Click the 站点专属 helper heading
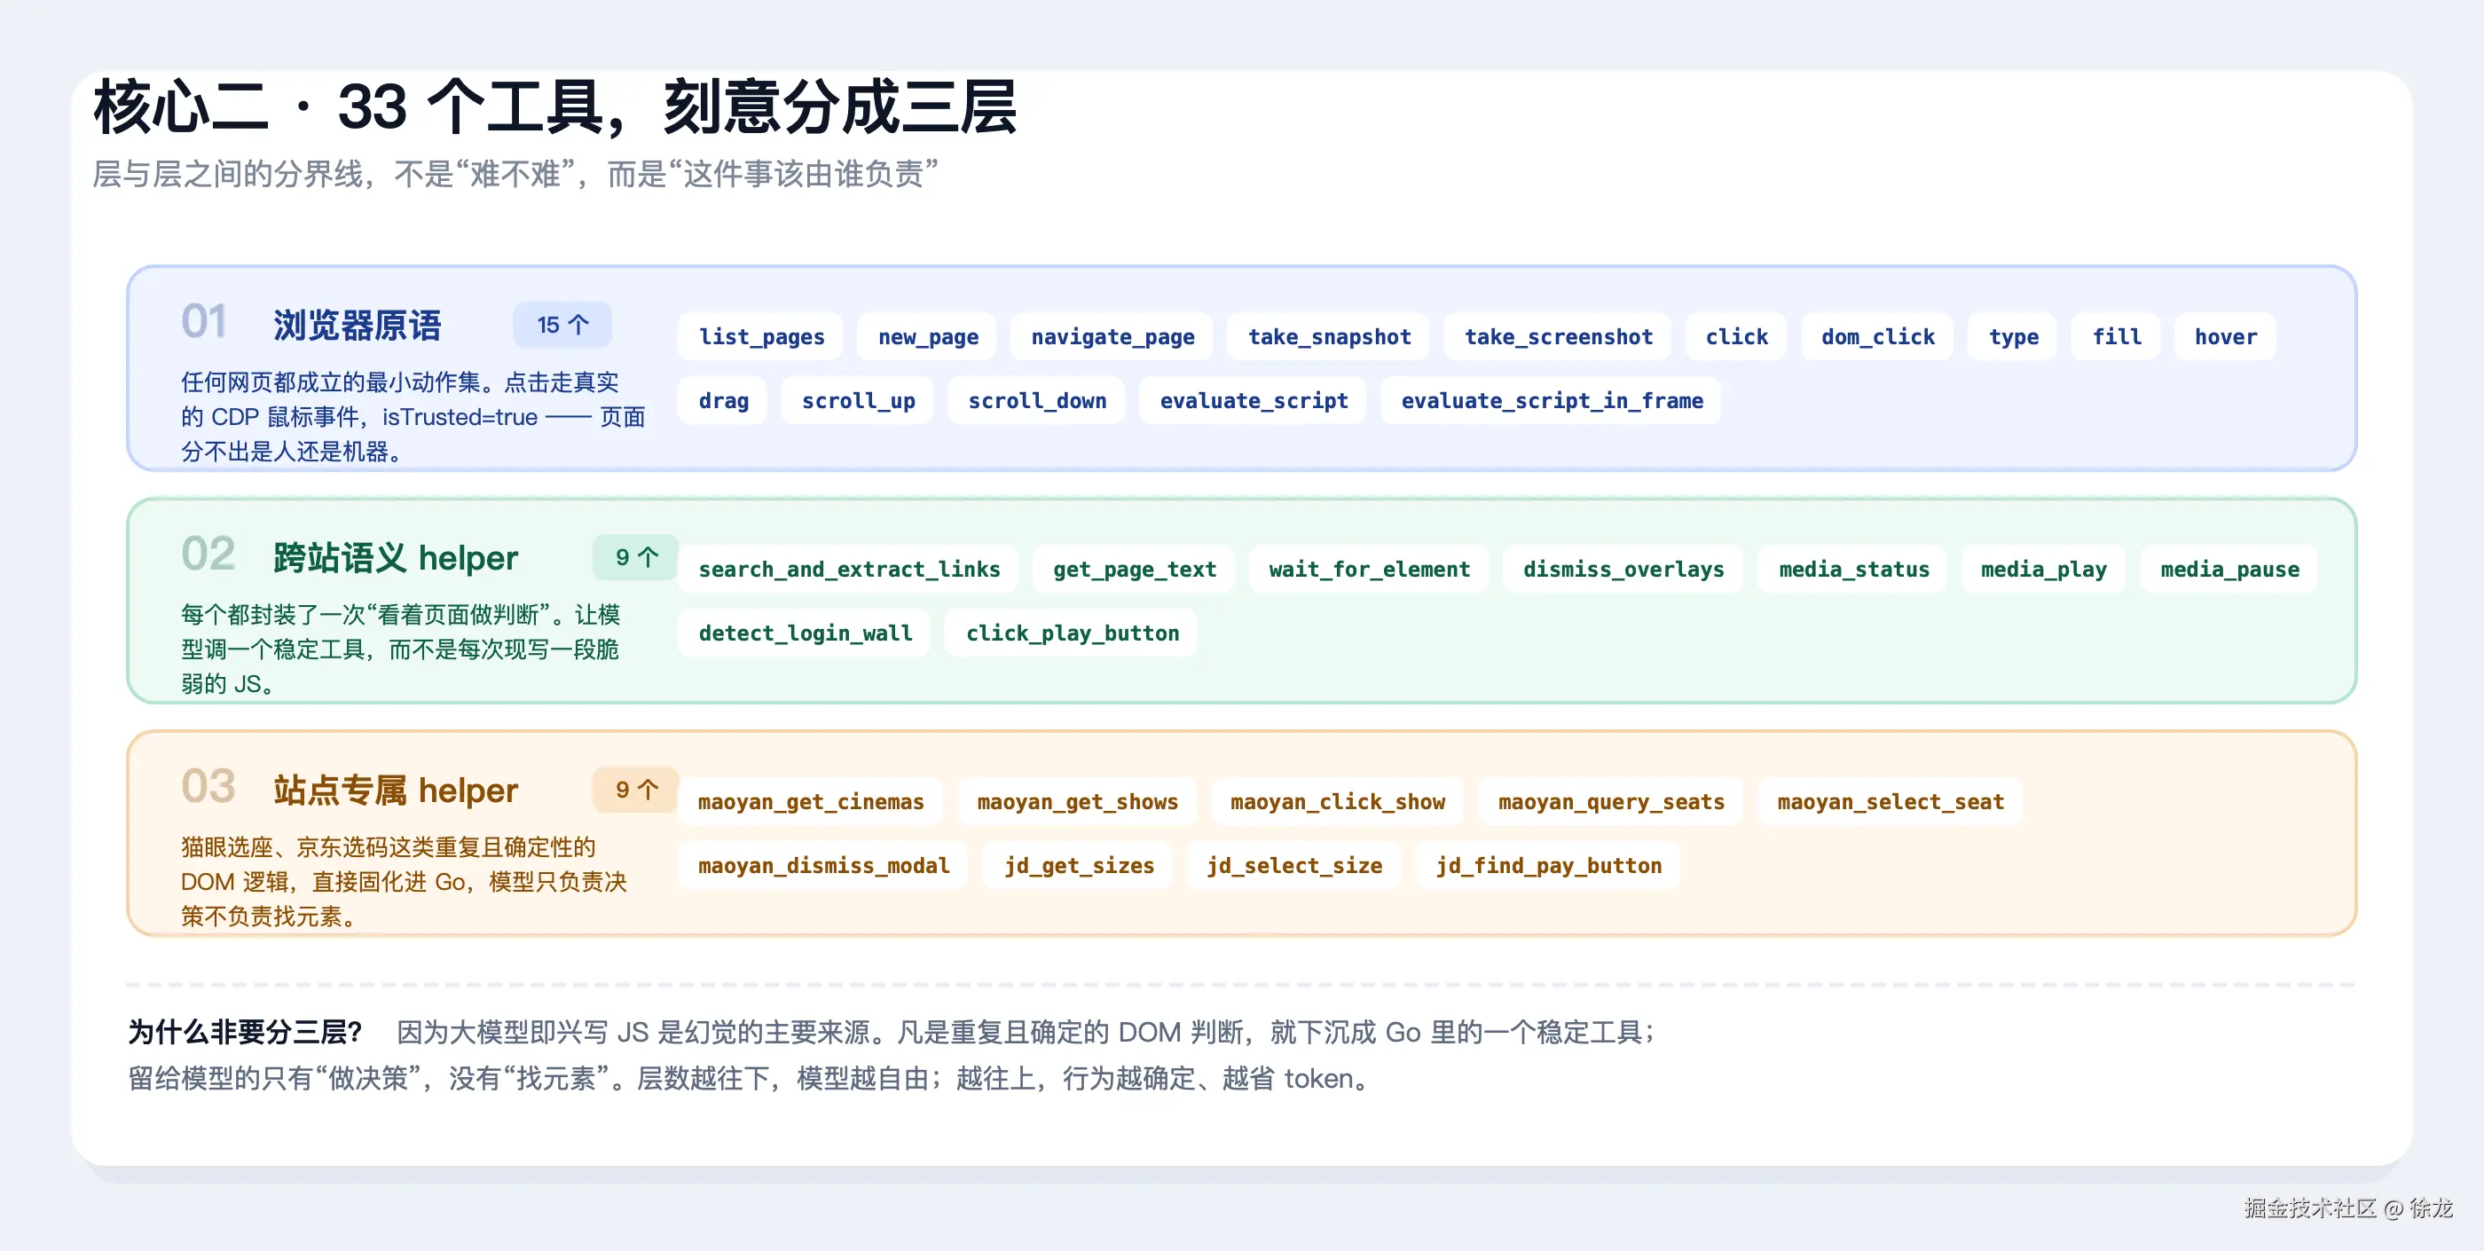This screenshot has width=2484, height=1251. [x=396, y=790]
